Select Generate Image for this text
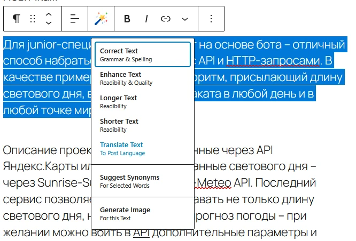The height and width of the screenshot is (241, 356). tap(143, 214)
